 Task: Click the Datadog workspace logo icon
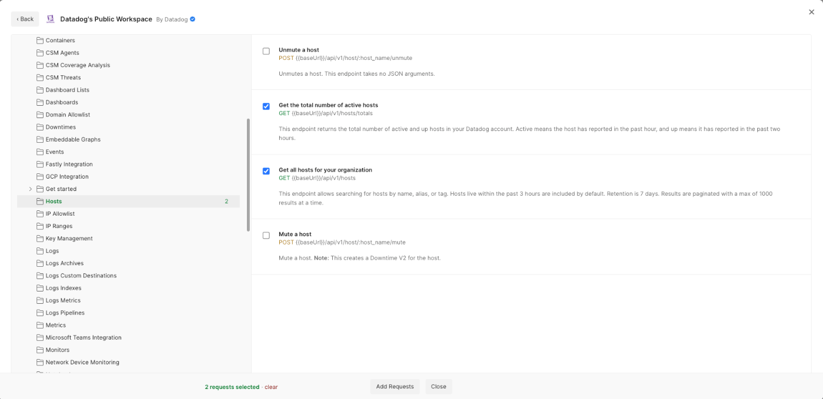[x=51, y=19]
